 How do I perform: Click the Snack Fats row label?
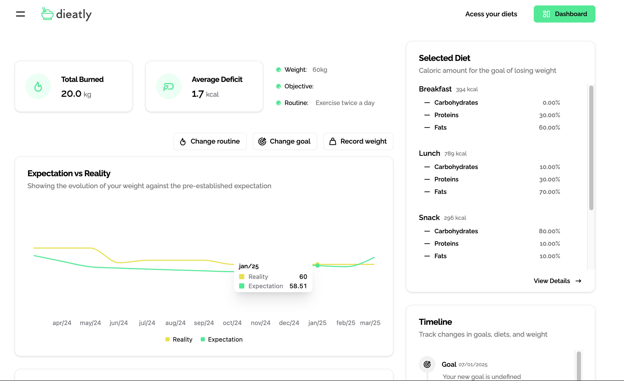coord(440,256)
